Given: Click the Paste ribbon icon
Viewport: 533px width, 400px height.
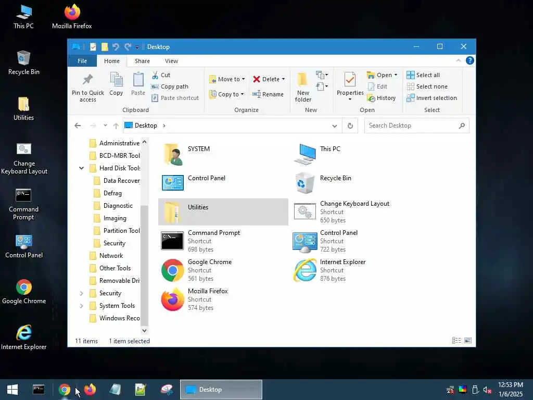Looking at the screenshot, I should pos(138,80).
